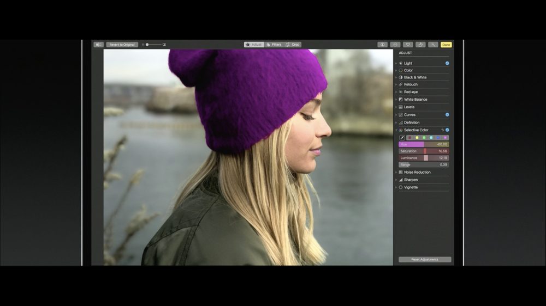Reset Selective Color using the undo arrow
This screenshot has width=546, height=306.
[x=442, y=130]
